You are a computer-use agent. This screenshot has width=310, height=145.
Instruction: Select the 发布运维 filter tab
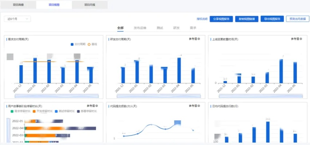tap(140, 28)
